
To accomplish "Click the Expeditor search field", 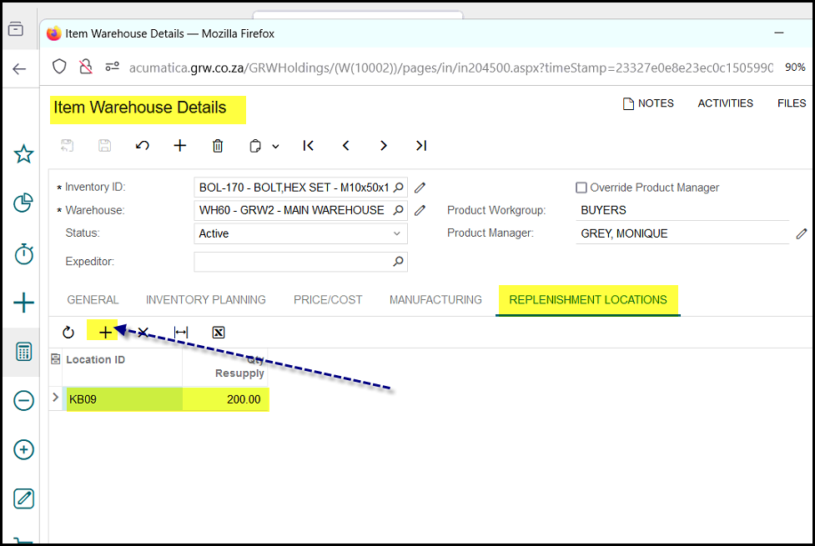I will click(293, 262).
